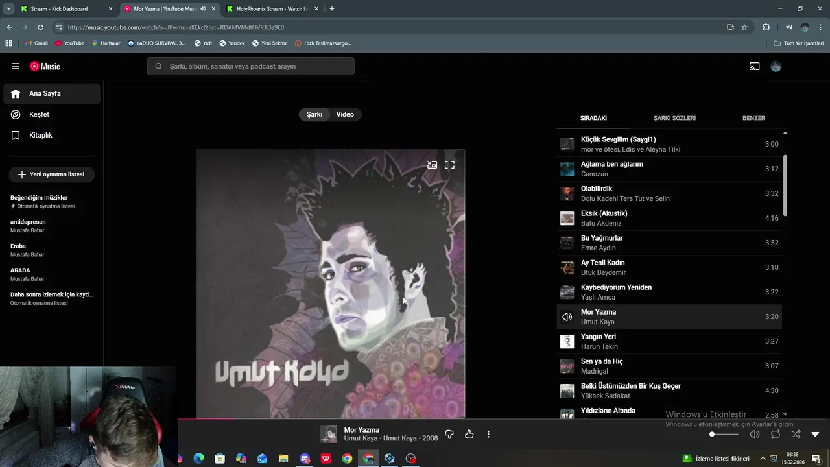Play Küçük Sevgilim (Saygı1) from the queue

[x=669, y=144]
